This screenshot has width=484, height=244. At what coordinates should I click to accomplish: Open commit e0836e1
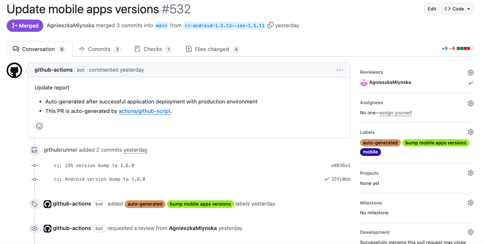pos(340,165)
